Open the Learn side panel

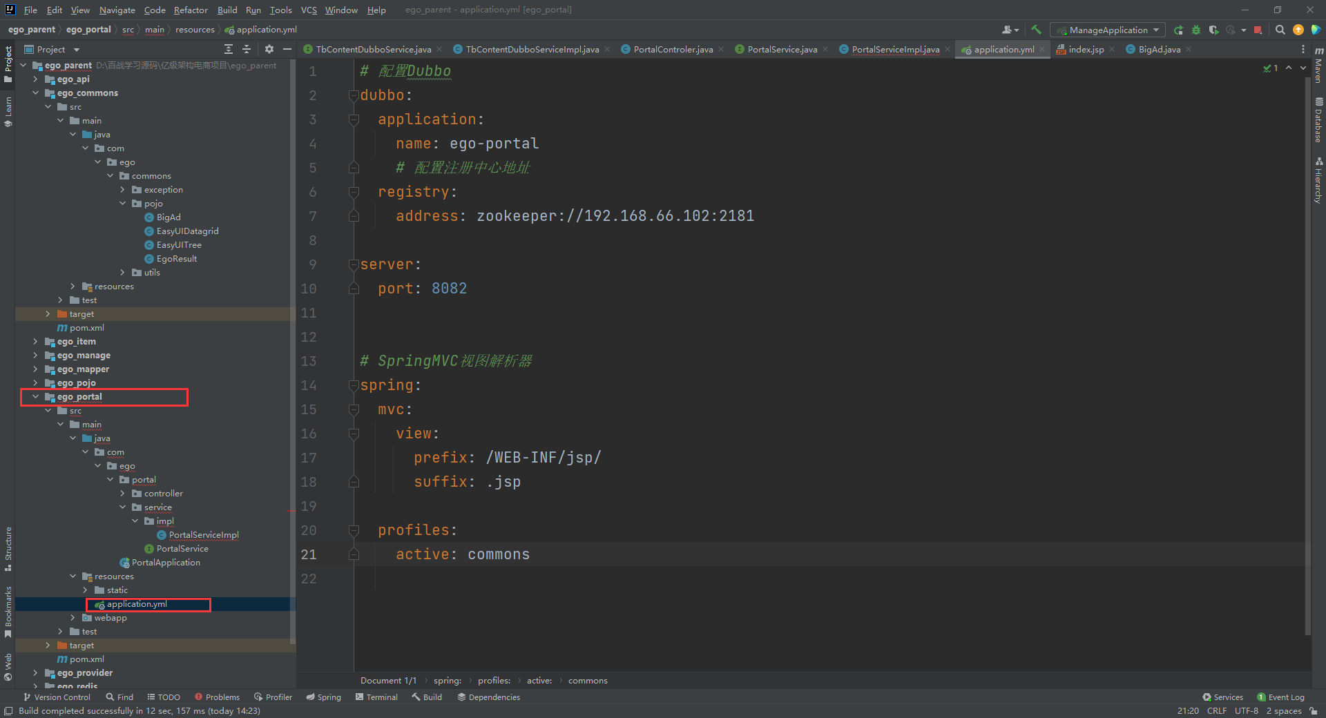pyautogui.click(x=8, y=112)
